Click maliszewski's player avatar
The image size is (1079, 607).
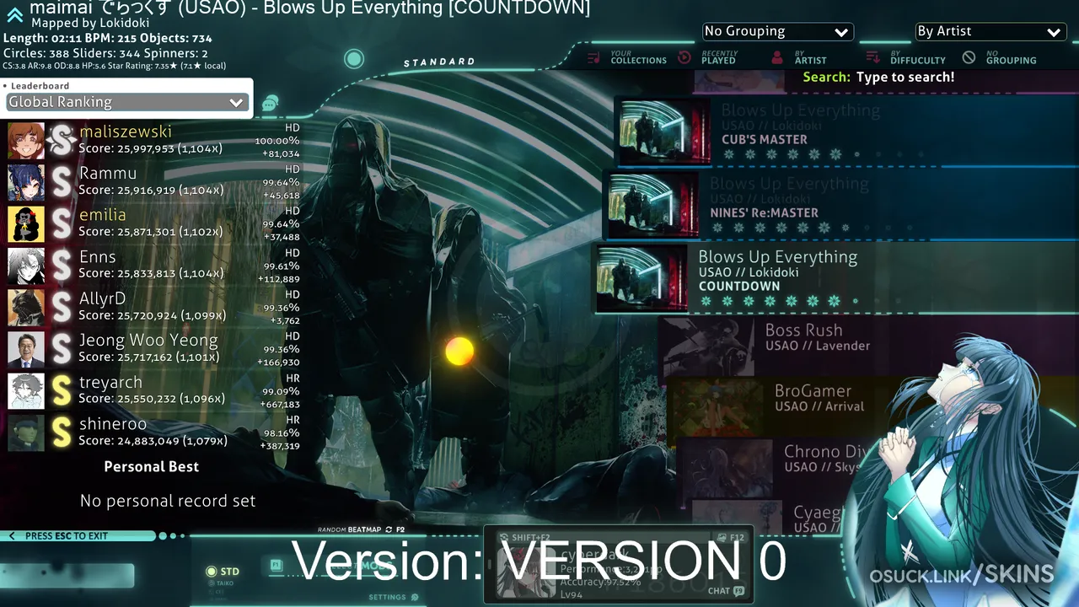click(26, 141)
